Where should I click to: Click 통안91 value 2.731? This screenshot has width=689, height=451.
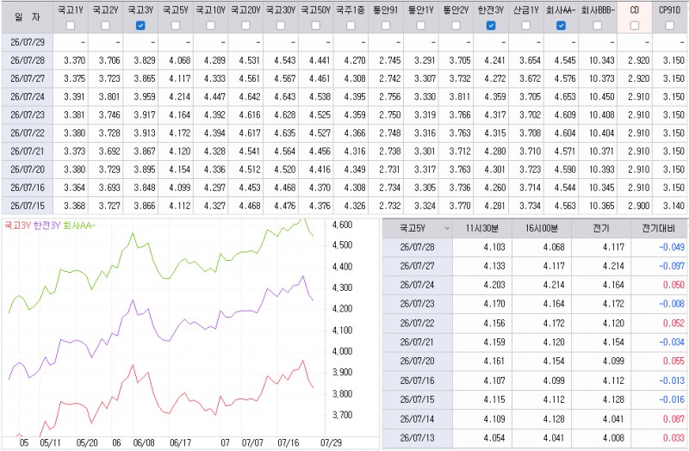coord(390,170)
